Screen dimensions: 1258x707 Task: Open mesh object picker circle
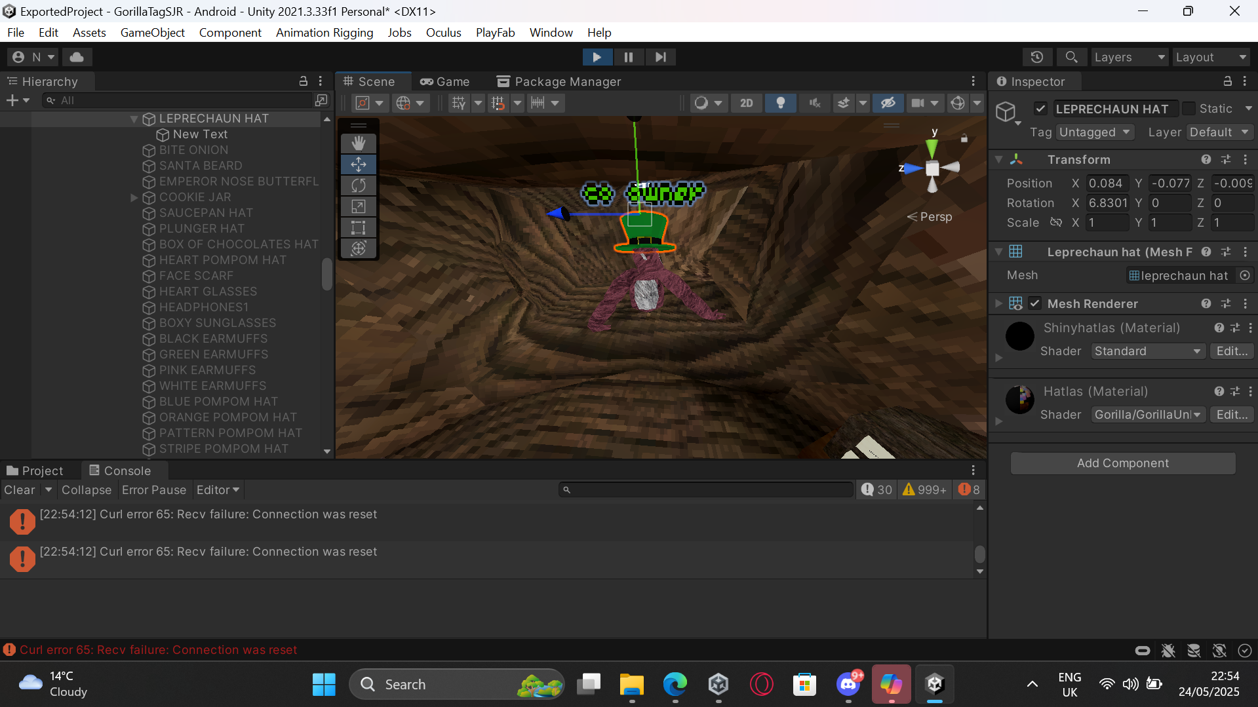[1244, 275]
